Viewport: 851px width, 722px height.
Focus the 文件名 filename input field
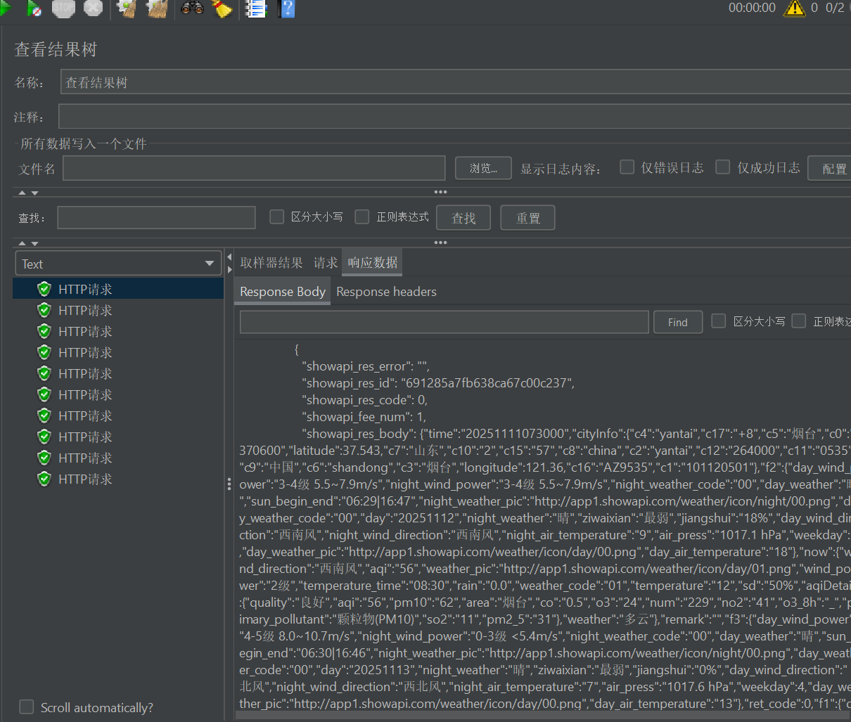(254, 168)
